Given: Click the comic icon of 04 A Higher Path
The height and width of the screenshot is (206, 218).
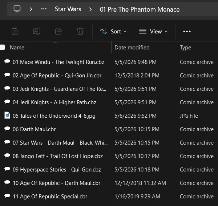Looking at the screenshot, I should pyautogui.click(x=7, y=102).
